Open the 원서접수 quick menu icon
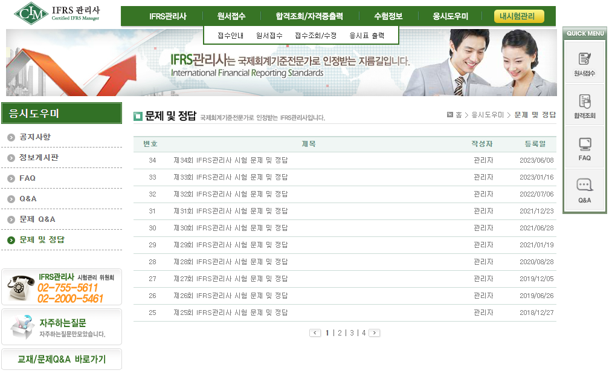Image resolution: width=612 pixels, height=373 pixels. pos(584,64)
